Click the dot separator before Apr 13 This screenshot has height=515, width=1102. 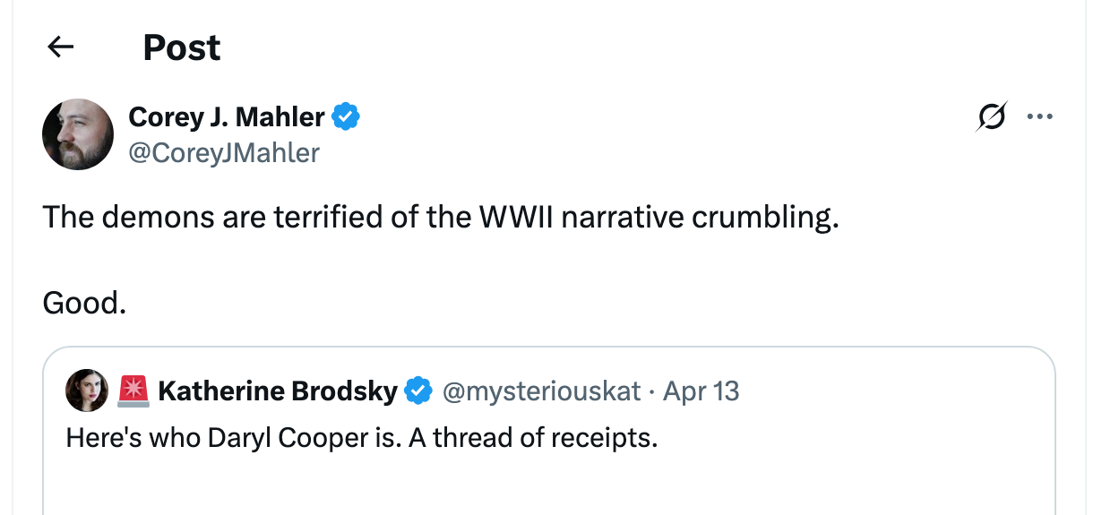(x=652, y=391)
